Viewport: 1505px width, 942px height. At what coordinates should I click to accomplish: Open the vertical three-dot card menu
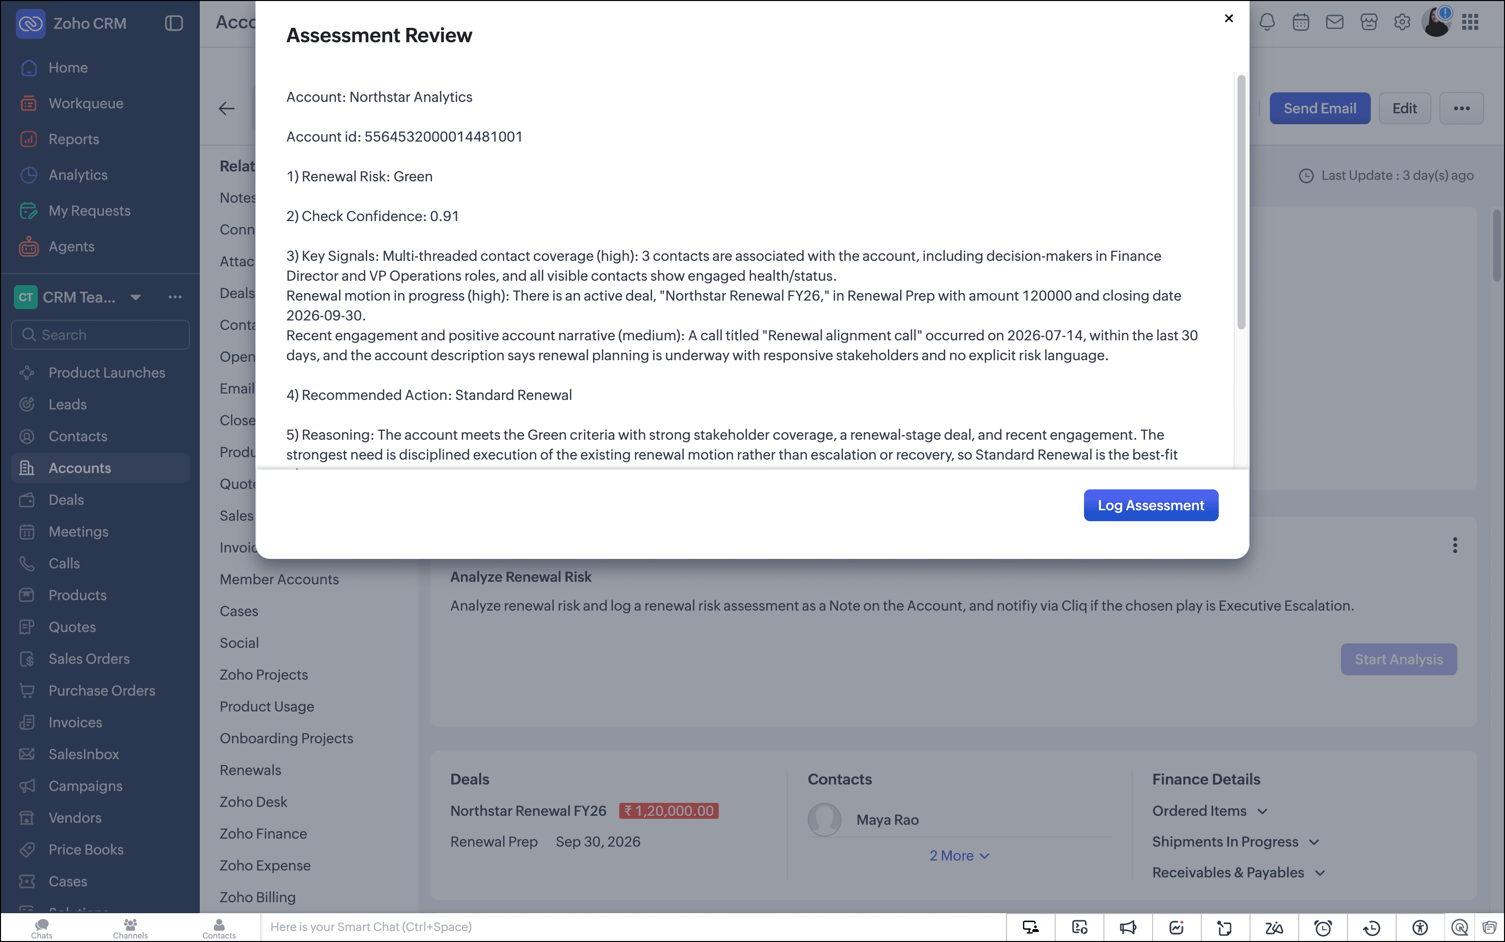[x=1455, y=545]
